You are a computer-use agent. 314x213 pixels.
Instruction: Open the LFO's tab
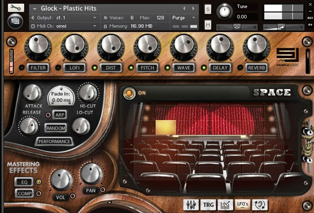coord(242,205)
